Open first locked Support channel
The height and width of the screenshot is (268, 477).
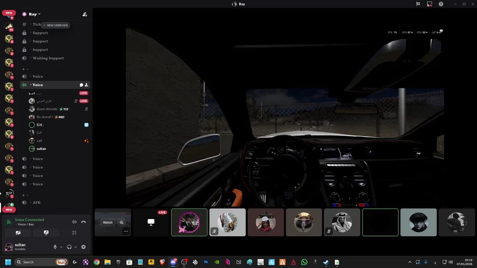coord(55,33)
